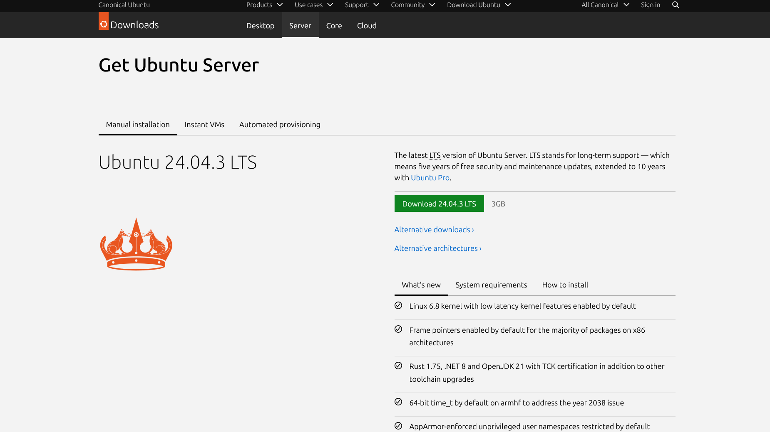Expand the All Canonical menu
The width and height of the screenshot is (770, 432).
605,5
